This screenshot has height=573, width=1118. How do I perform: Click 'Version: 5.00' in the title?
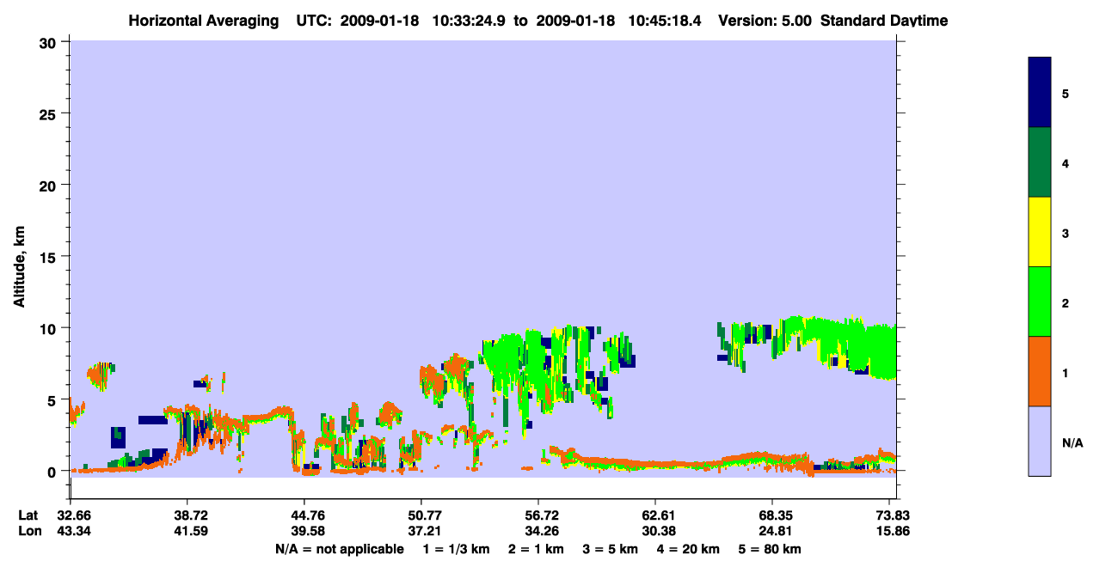pos(765,21)
